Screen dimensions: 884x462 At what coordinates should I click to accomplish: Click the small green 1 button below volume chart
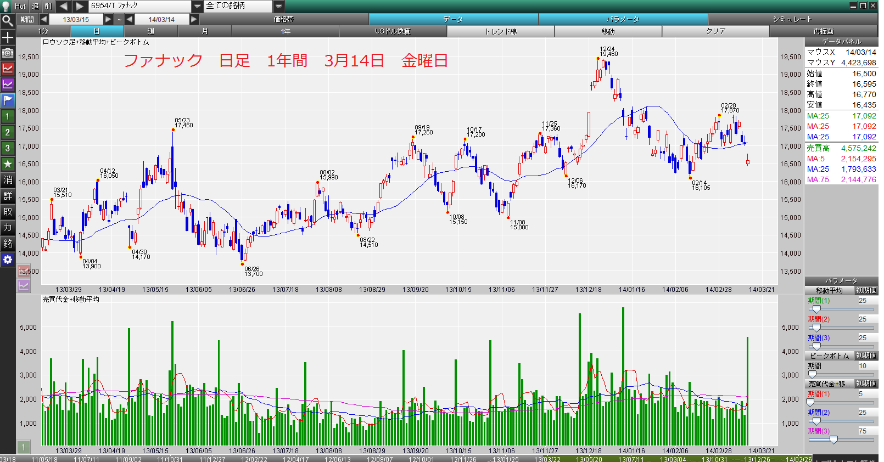click(24, 447)
